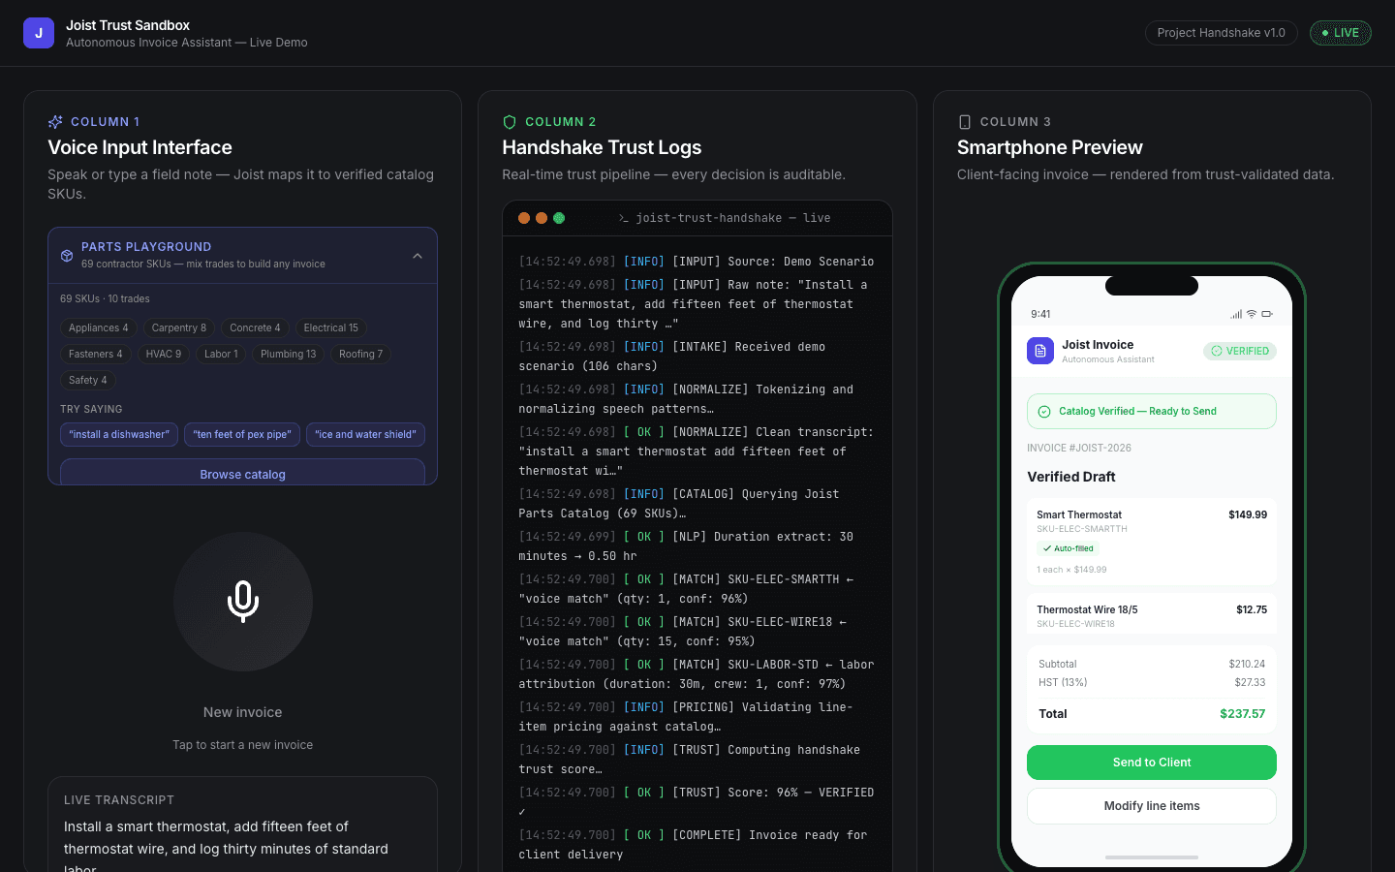
Task: Click "Tap to start a new invoice" text
Action: [x=243, y=745]
